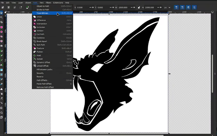This screenshot has height=136, width=217.
Task: Select the Zoom tool magnifier
Action: [1, 113]
